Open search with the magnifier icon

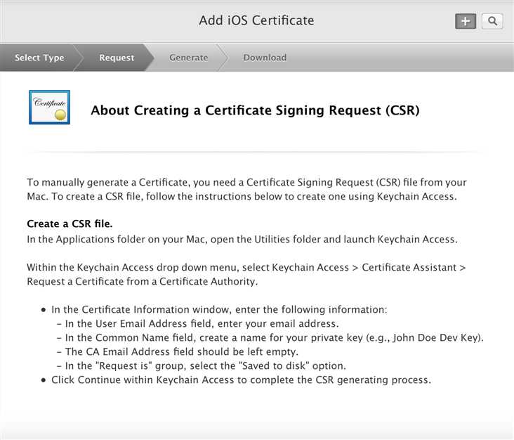493,21
